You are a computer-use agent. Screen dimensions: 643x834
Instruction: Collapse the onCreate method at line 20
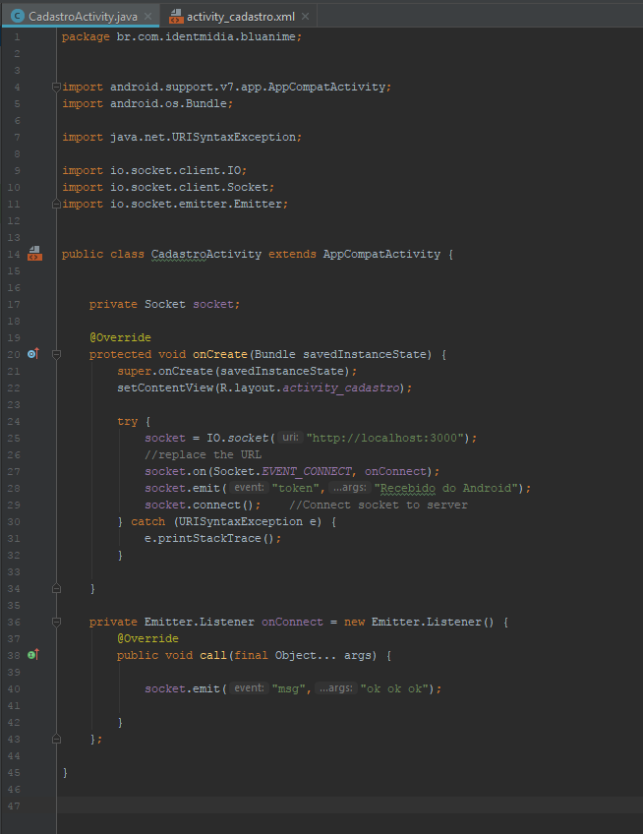pyautogui.click(x=56, y=354)
